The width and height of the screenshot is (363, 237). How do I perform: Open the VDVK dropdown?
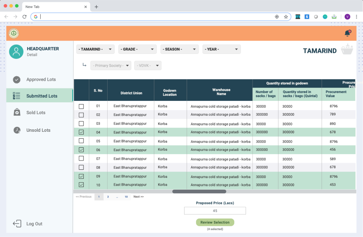148,66
